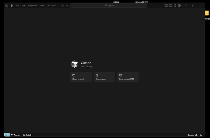The width and height of the screenshot is (210, 138).
Task: Go forward with the right arrow
Action: 67,5
